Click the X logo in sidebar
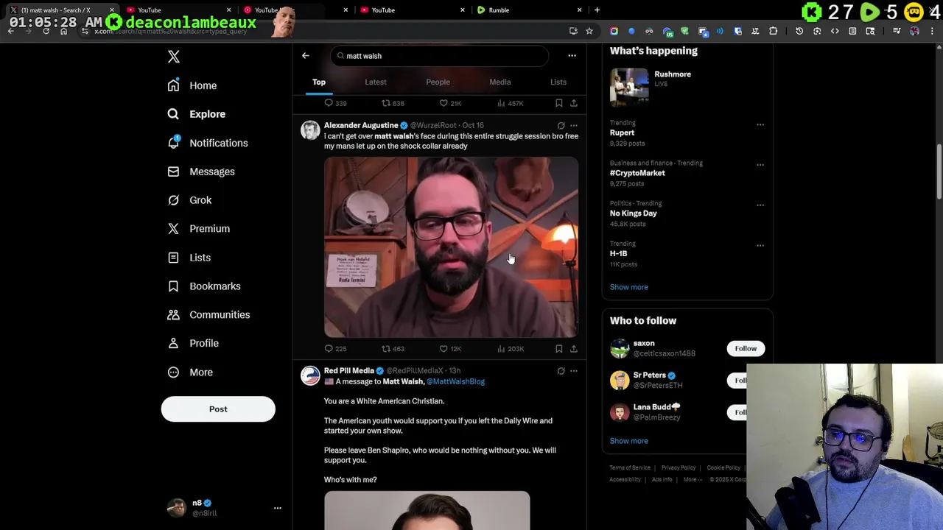The image size is (943, 530). [x=174, y=57]
